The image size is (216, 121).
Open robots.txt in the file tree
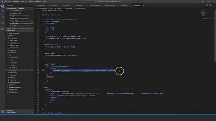(x=13, y=53)
